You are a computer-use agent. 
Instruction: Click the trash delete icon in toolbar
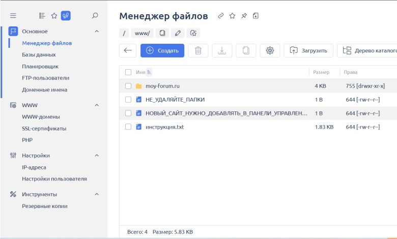(x=198, y=50)
